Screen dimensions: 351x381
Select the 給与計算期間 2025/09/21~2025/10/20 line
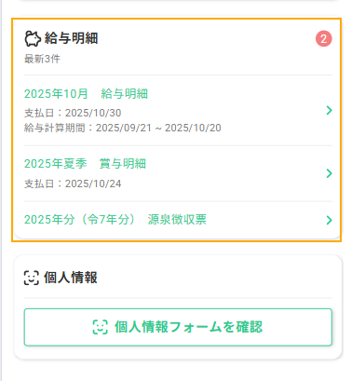coord(123,128)
